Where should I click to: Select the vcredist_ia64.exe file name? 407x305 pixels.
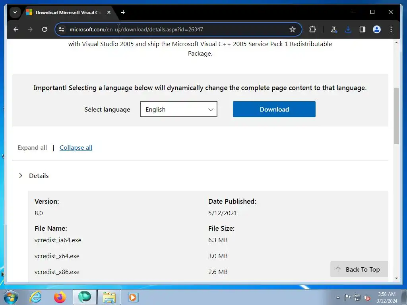58,240
